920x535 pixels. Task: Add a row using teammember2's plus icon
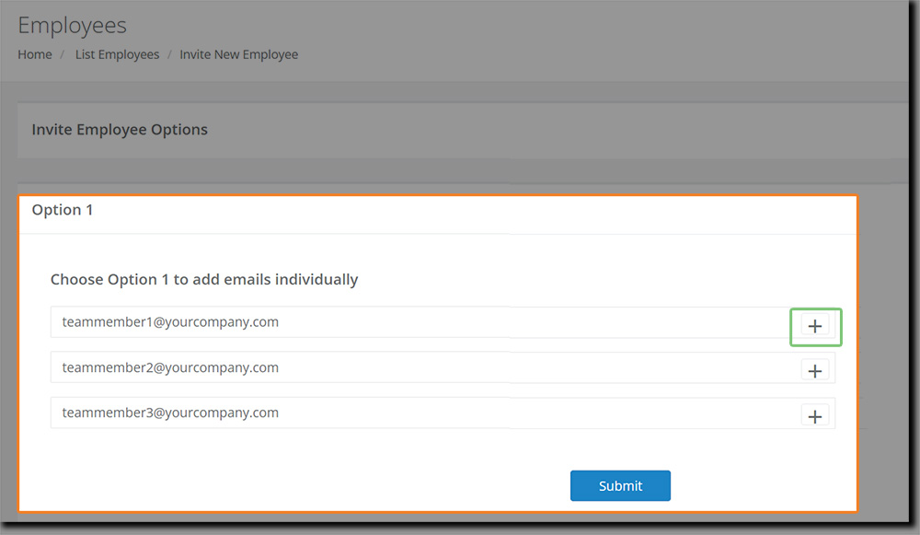point(815,371)
